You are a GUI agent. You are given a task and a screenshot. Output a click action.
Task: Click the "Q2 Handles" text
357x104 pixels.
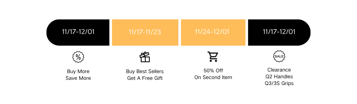point(279,77)
